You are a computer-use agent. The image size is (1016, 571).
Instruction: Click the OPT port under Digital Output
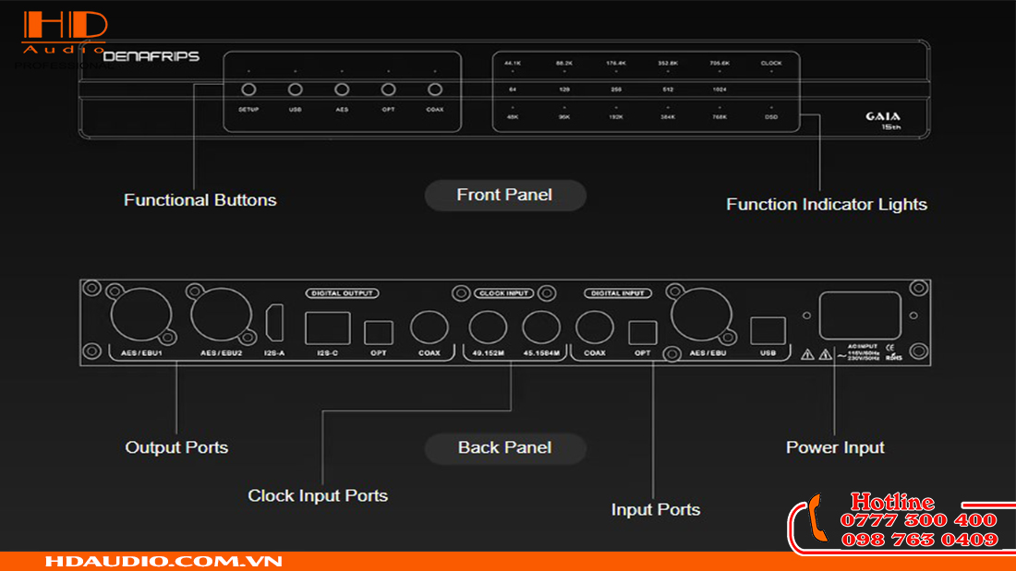pos(379,333)
